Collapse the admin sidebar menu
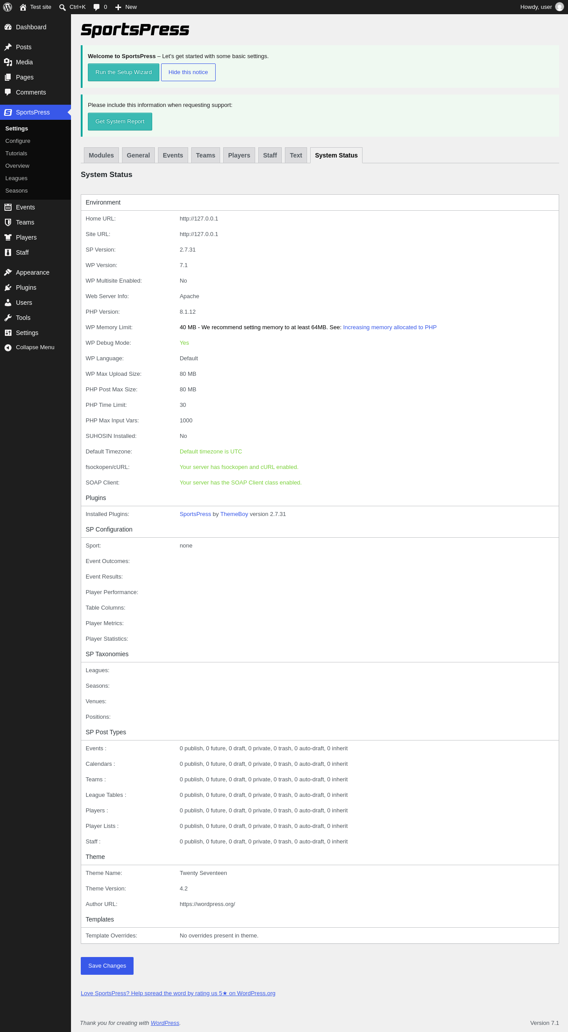This screenshot has height=1032, width=568. [29, 347]
